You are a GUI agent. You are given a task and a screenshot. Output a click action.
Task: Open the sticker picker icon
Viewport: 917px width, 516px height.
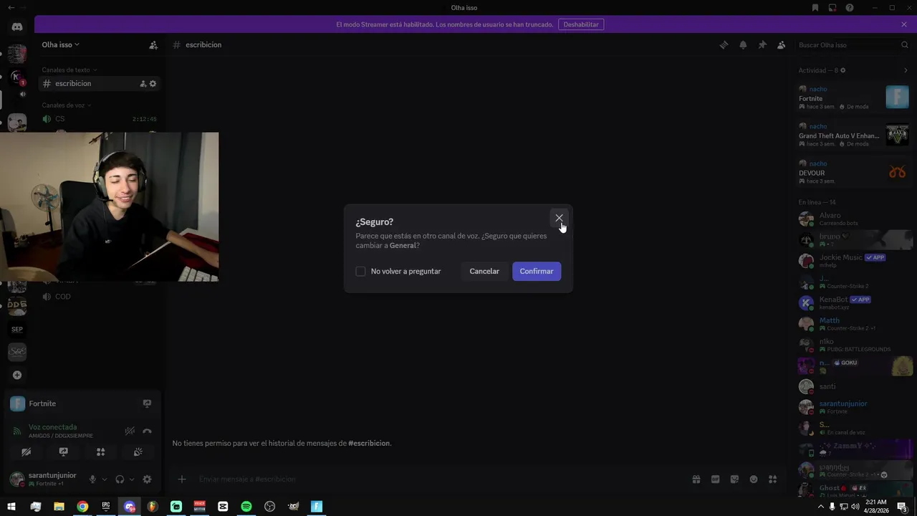734,479
